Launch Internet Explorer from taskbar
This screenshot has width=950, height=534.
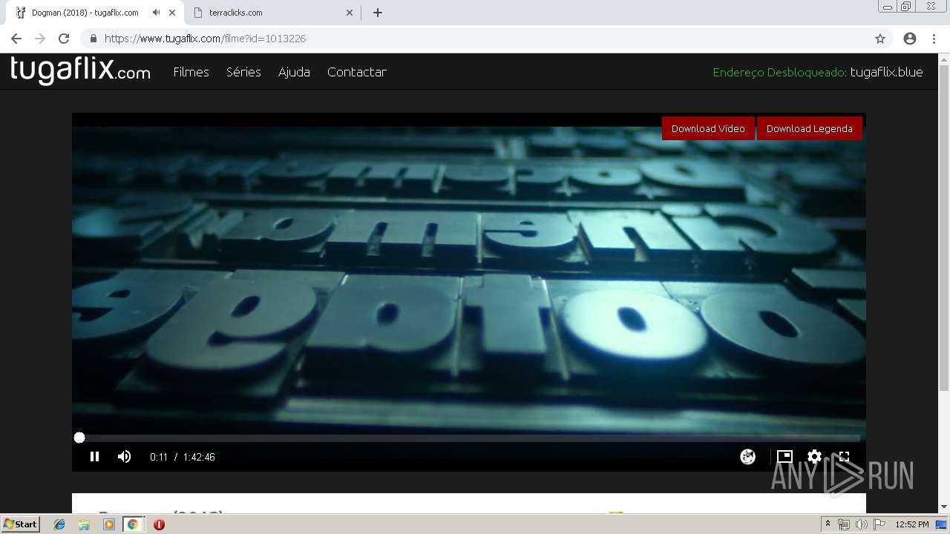coord(59,524)
